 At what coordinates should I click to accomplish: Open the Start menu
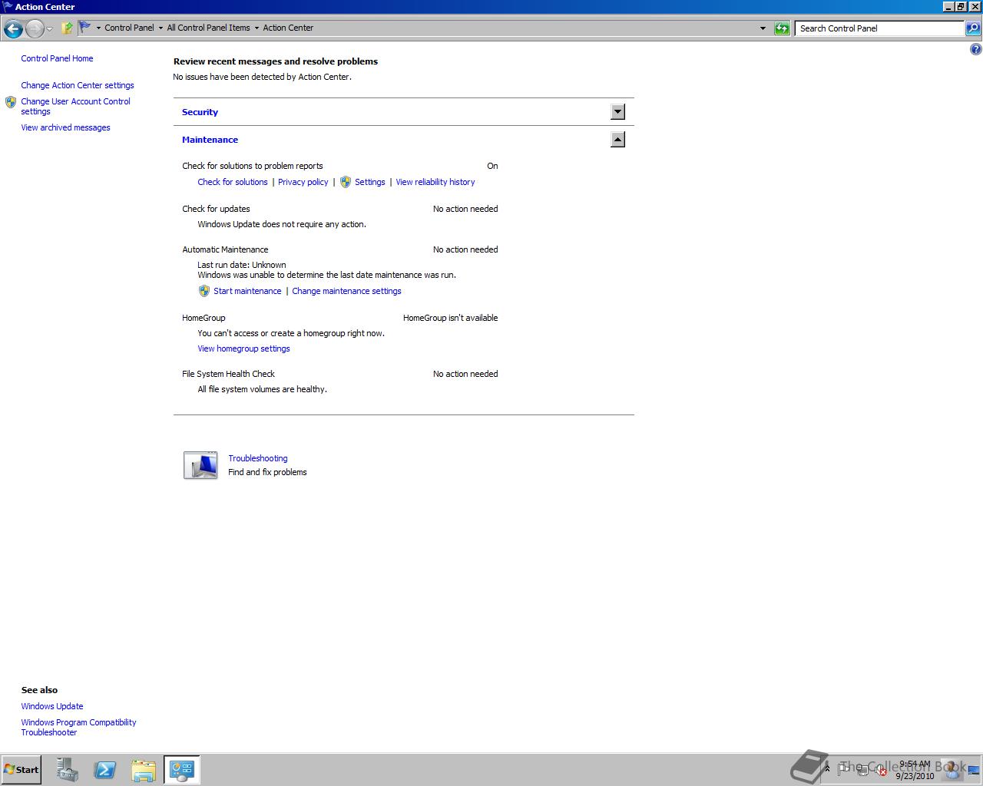tap(21, 769)
